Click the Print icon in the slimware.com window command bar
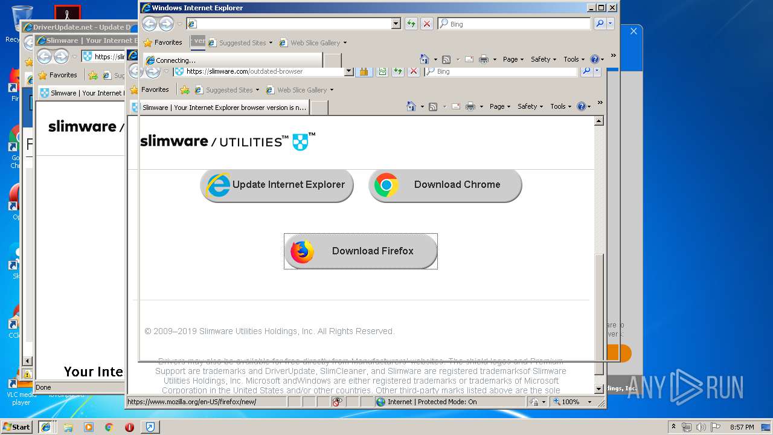This screenshot has height=435, width=773. [x=470, y=106]
